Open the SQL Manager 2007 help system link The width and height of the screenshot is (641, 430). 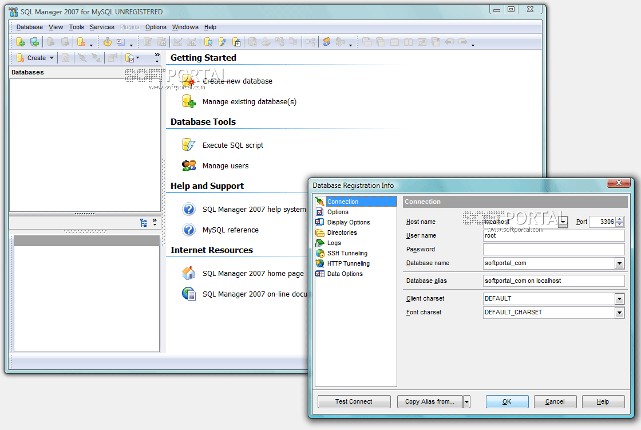pyautogui.click(x=254, y=209)
